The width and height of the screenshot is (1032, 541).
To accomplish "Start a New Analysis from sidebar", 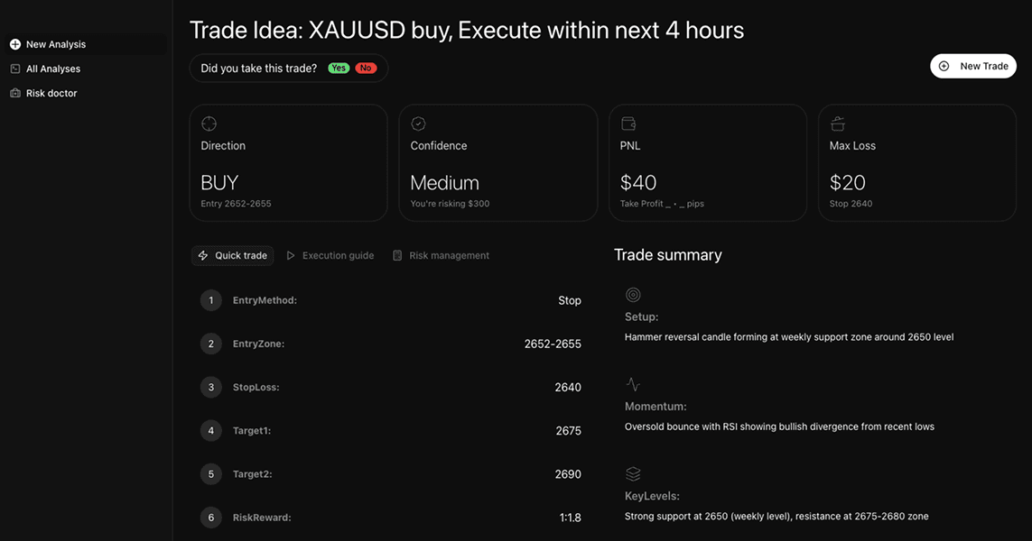I will [56, 44].
